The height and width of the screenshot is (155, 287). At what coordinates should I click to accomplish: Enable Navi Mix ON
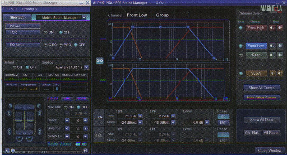pyautogui.click(x=66, y=107)
